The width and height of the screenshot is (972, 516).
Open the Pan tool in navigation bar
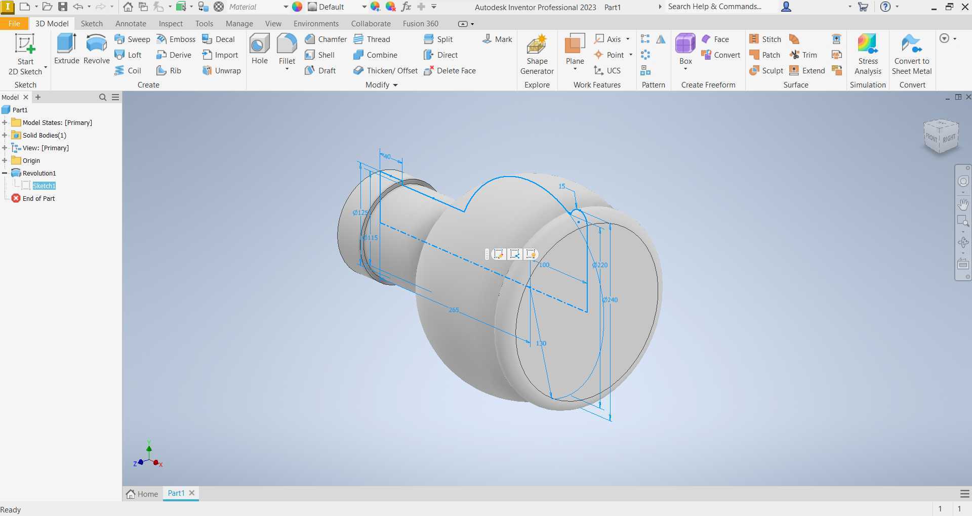click(x=963, y=204)
